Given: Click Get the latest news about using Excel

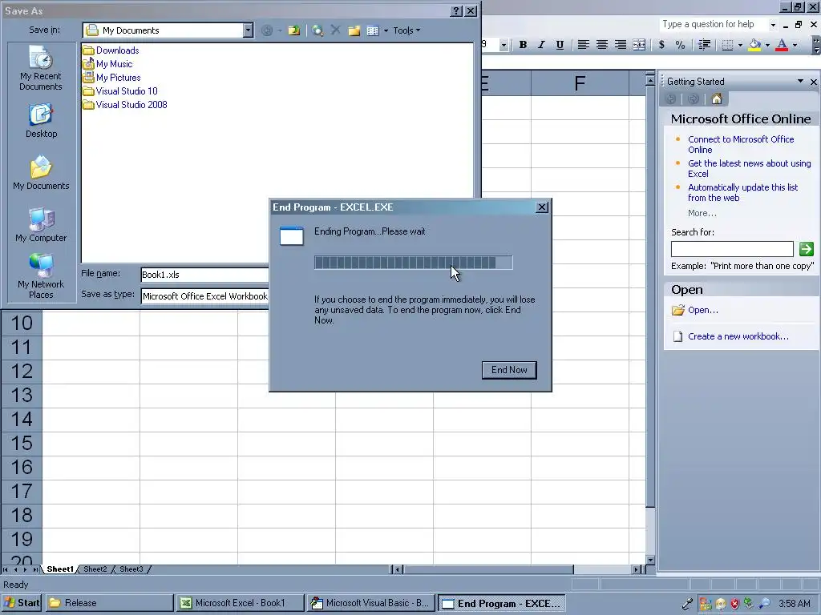Looking at the screenshot, I should point(750,168).
